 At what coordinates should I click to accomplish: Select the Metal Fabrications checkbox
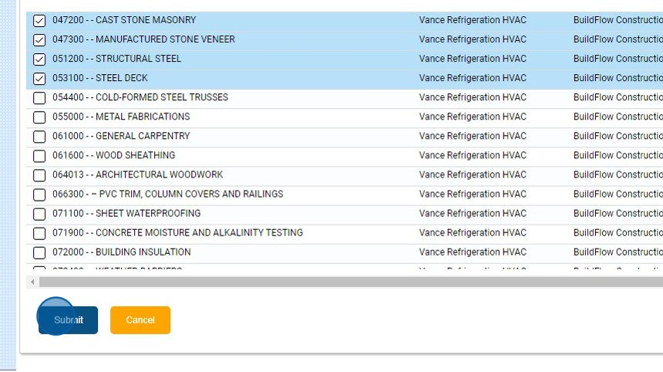(39, 117)
